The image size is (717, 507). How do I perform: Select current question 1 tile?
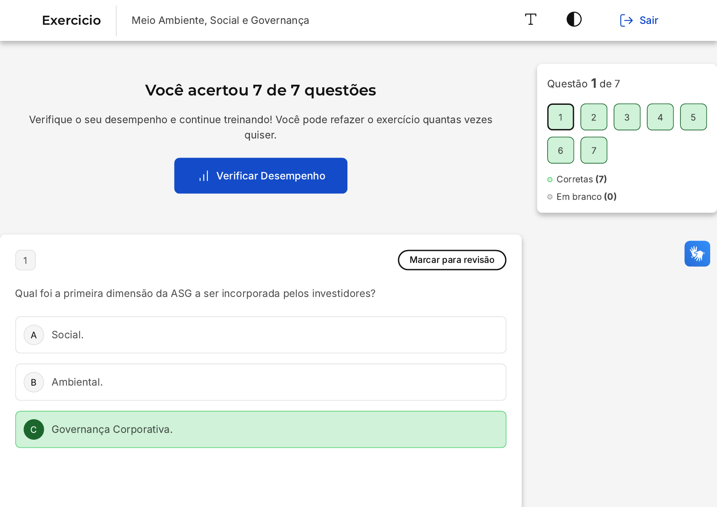click(560, 117)
